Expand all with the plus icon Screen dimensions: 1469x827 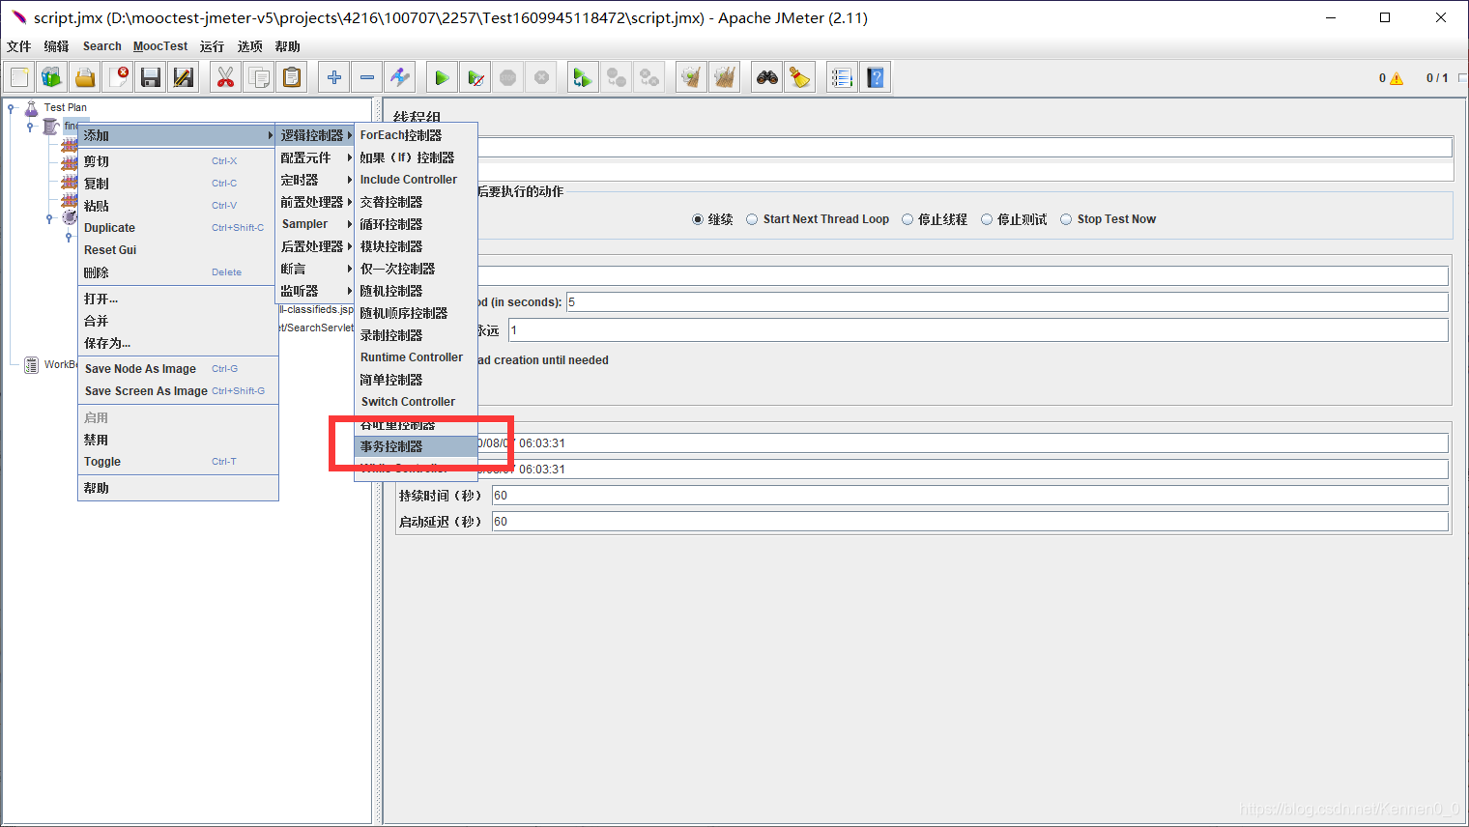coord(333,77)
